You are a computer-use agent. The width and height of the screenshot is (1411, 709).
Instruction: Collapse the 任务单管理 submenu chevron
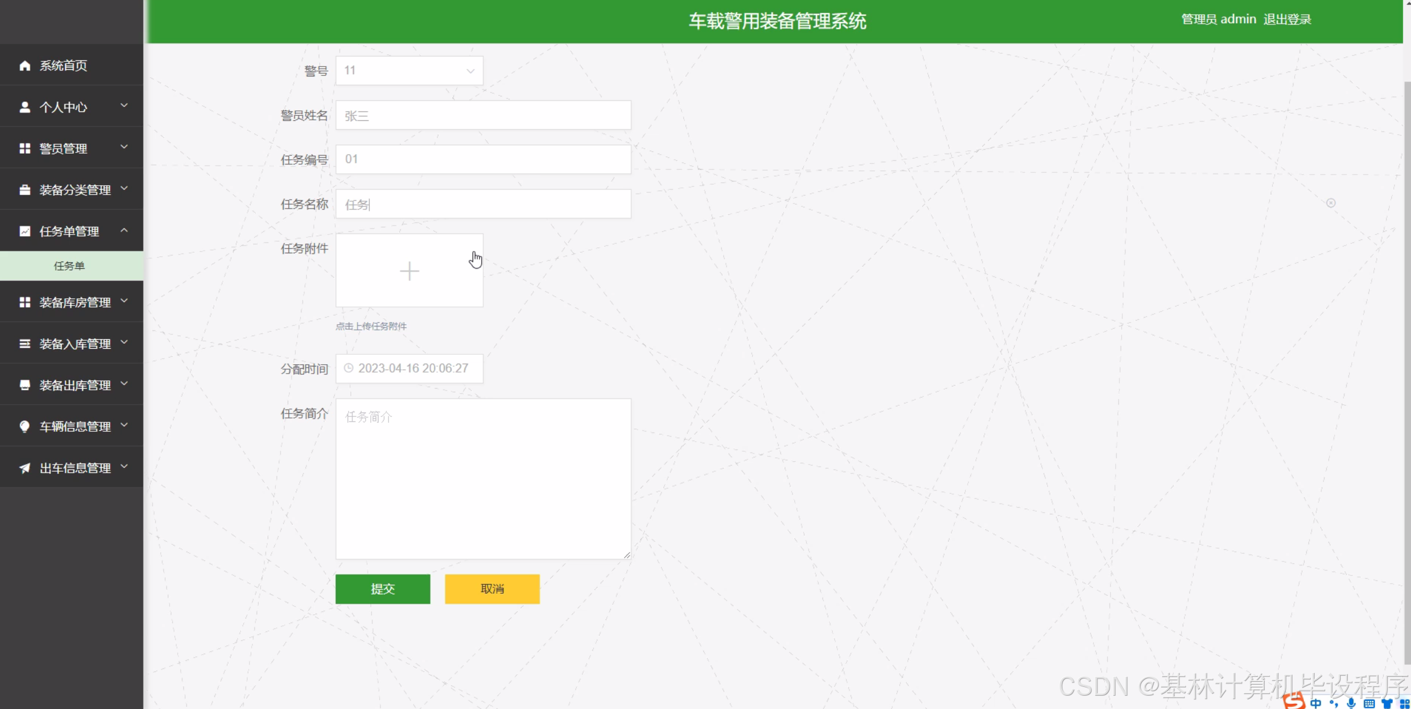point(124,229)
